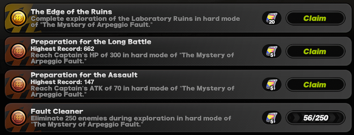View the Fault Cleaner reward film icon
Viewport: 354px width, 135px height.
pyautogui.click(x=272, y=118)
